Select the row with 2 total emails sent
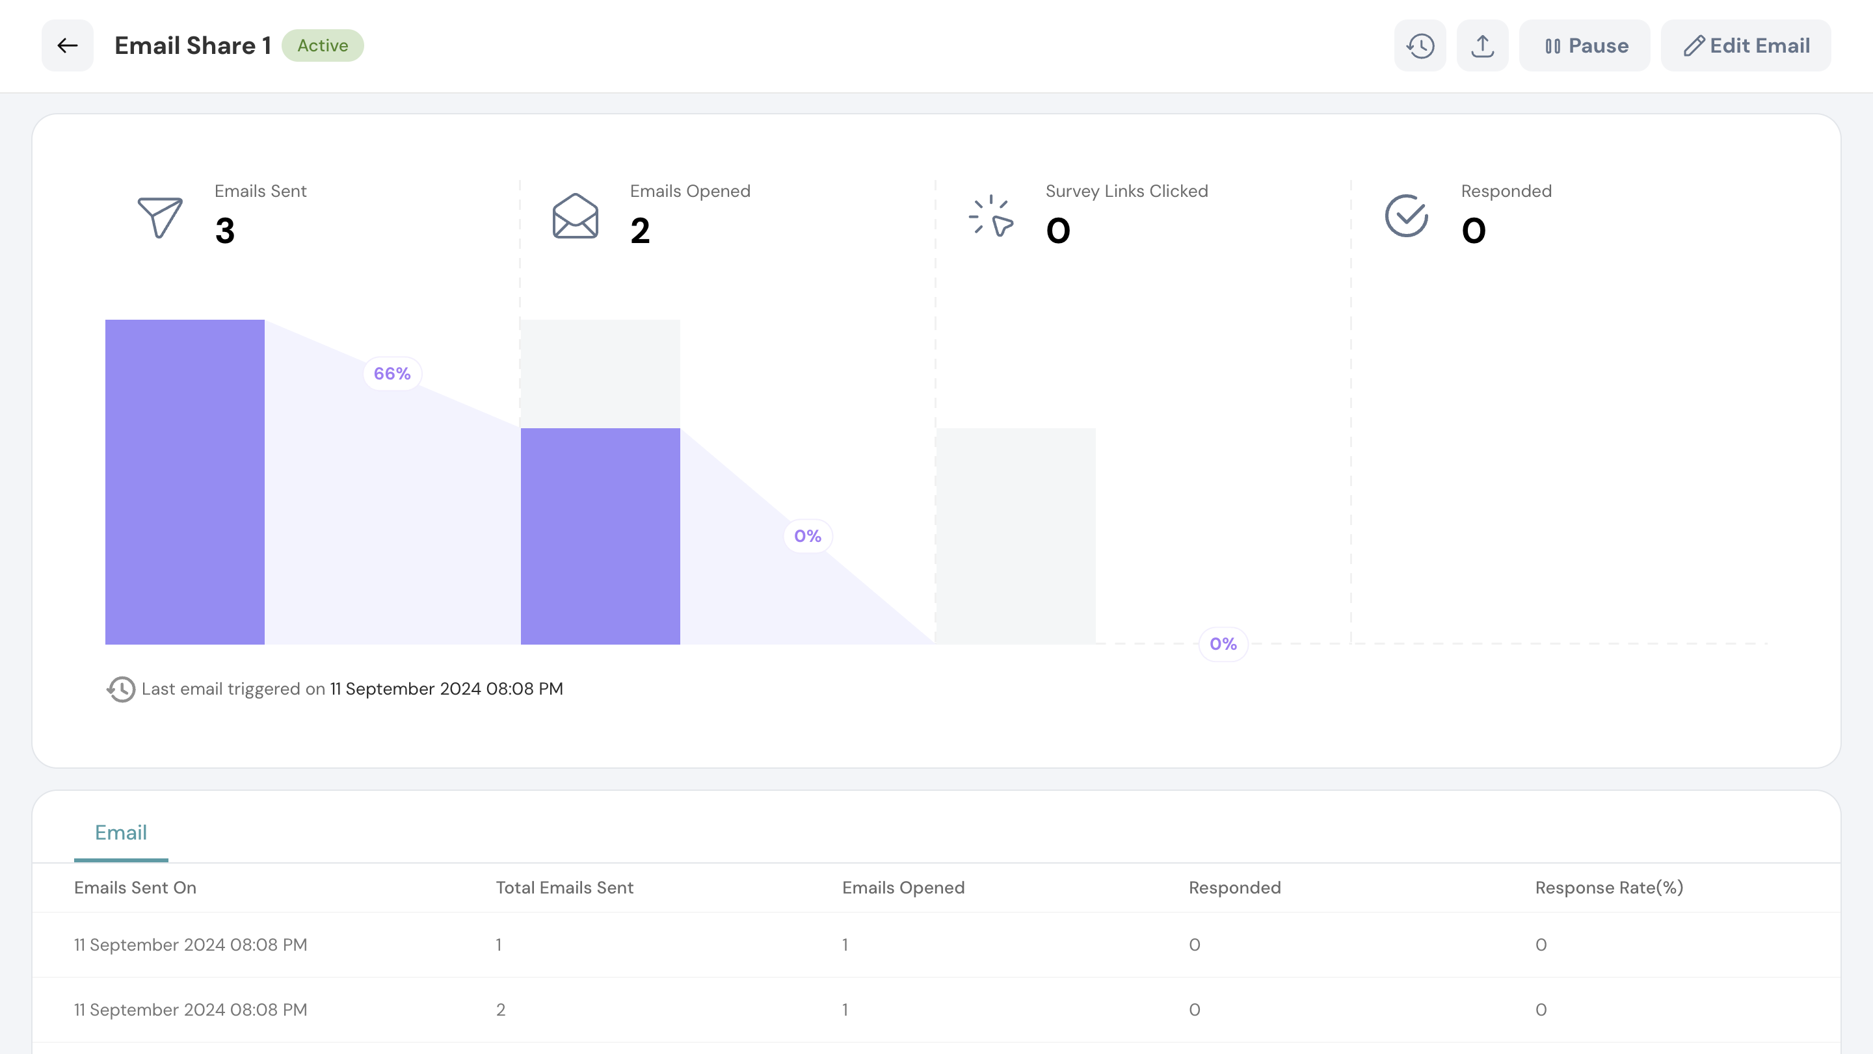Viewport: 1873px width, 1054px height. 500,1010
